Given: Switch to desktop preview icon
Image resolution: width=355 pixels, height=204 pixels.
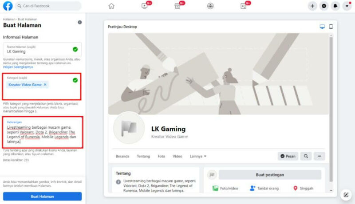Looking at the screenshot, I should (x=322, y=27).
